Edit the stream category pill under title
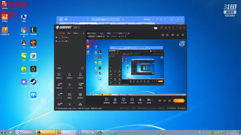 (96, 36)
